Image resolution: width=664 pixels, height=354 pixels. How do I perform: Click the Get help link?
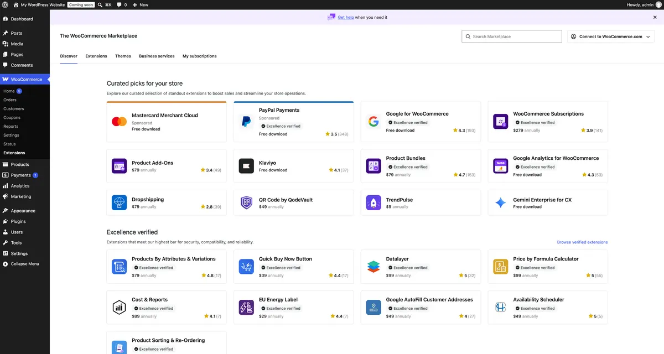pos(346,17)
